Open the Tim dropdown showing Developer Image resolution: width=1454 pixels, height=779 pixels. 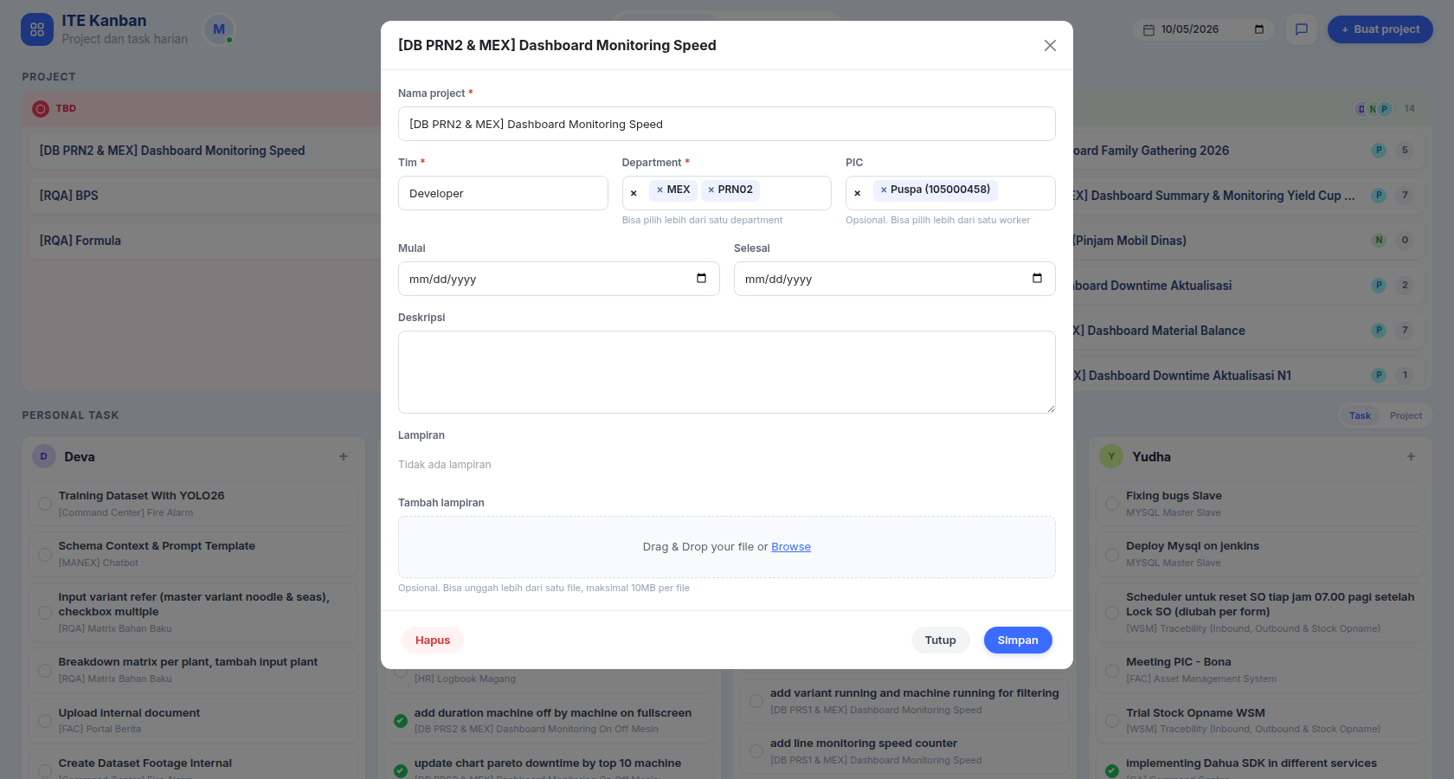pyautogui.click(x=503, y=193)
